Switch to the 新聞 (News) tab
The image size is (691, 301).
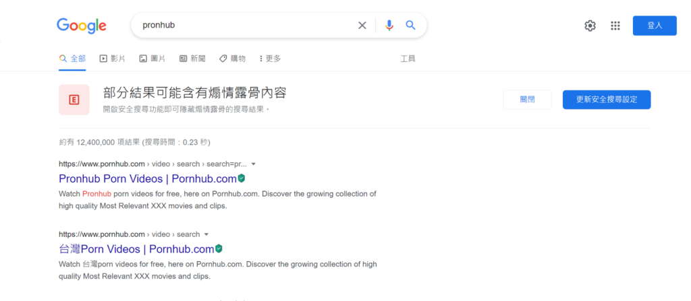pyautogui.click(x=193, y=59)
